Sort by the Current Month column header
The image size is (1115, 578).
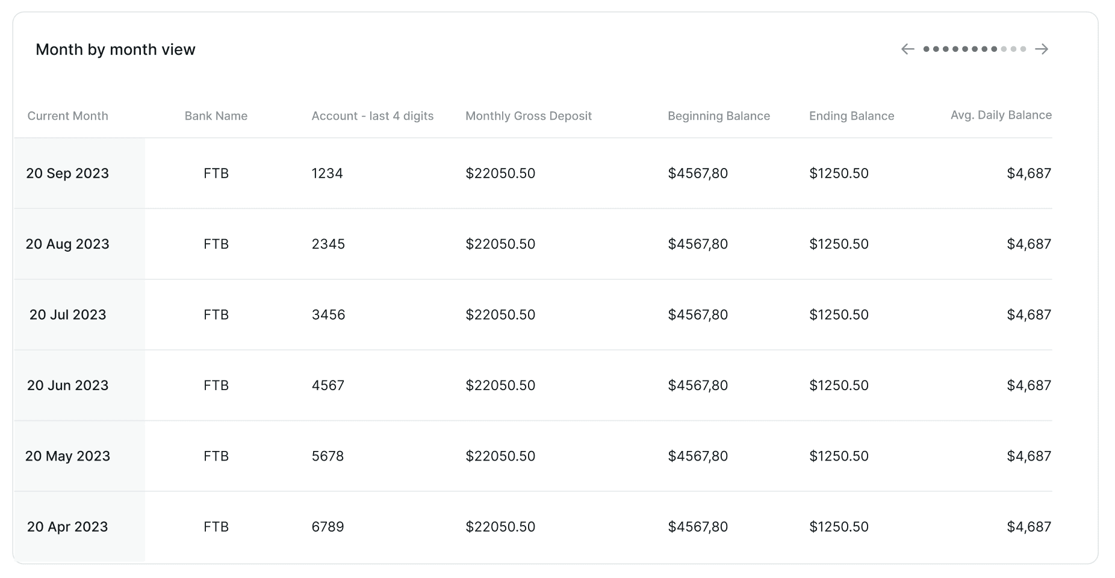point(67,116)
